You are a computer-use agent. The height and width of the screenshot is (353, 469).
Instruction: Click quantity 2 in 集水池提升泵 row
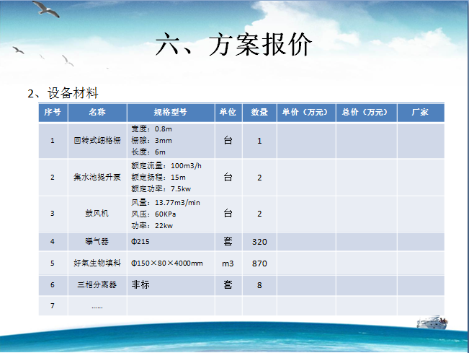(259, 178)
